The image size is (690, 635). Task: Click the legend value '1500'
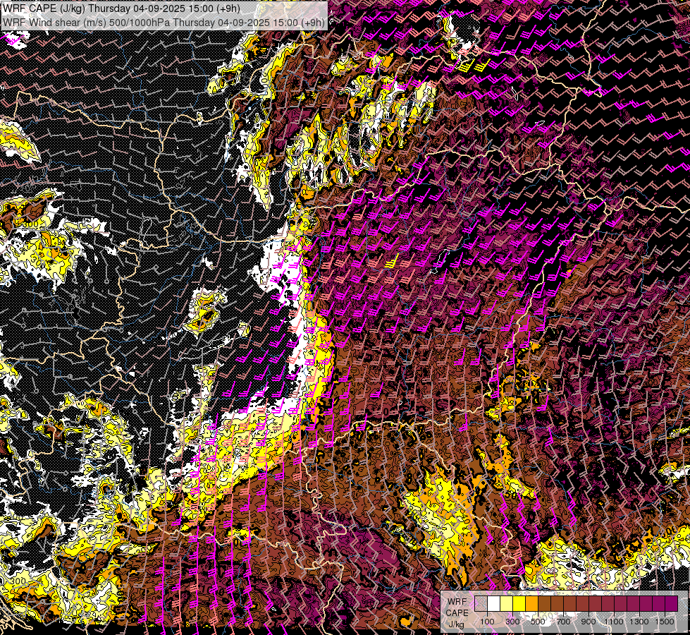[x=665, y=622]
